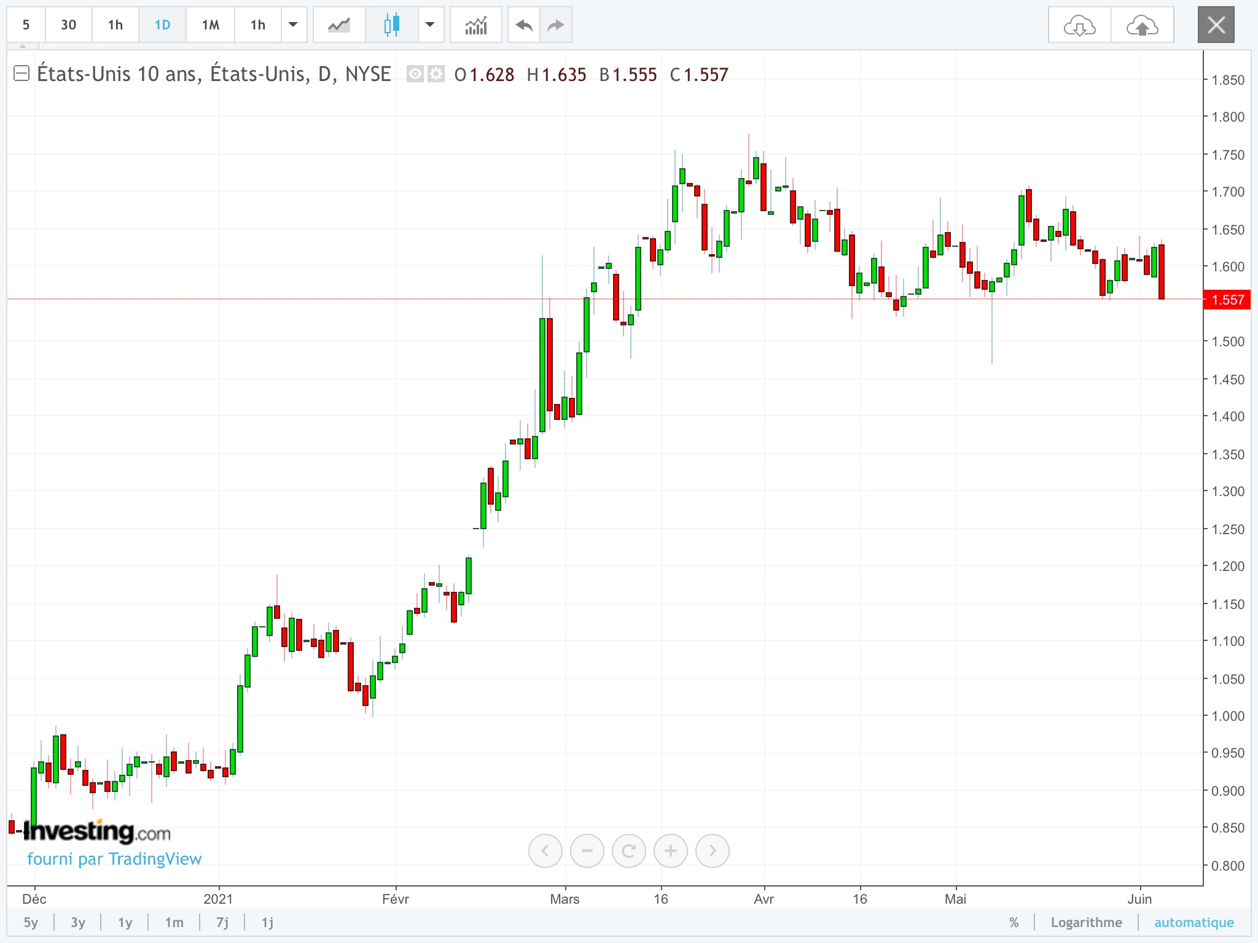
Task: Hide the series with the eye icon
Action: (415, 74)
